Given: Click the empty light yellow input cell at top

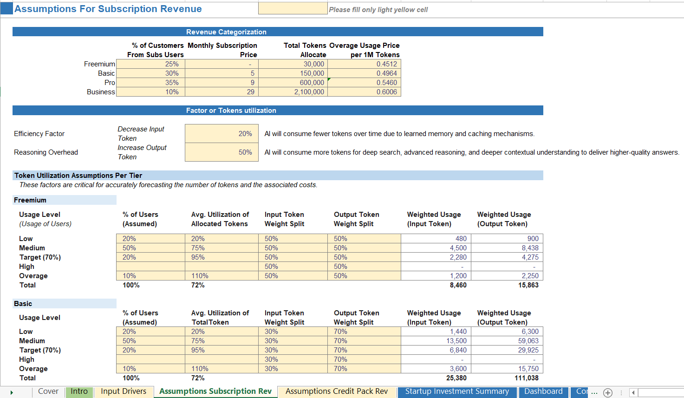Looking at the screenshot, I should (293, 8).
